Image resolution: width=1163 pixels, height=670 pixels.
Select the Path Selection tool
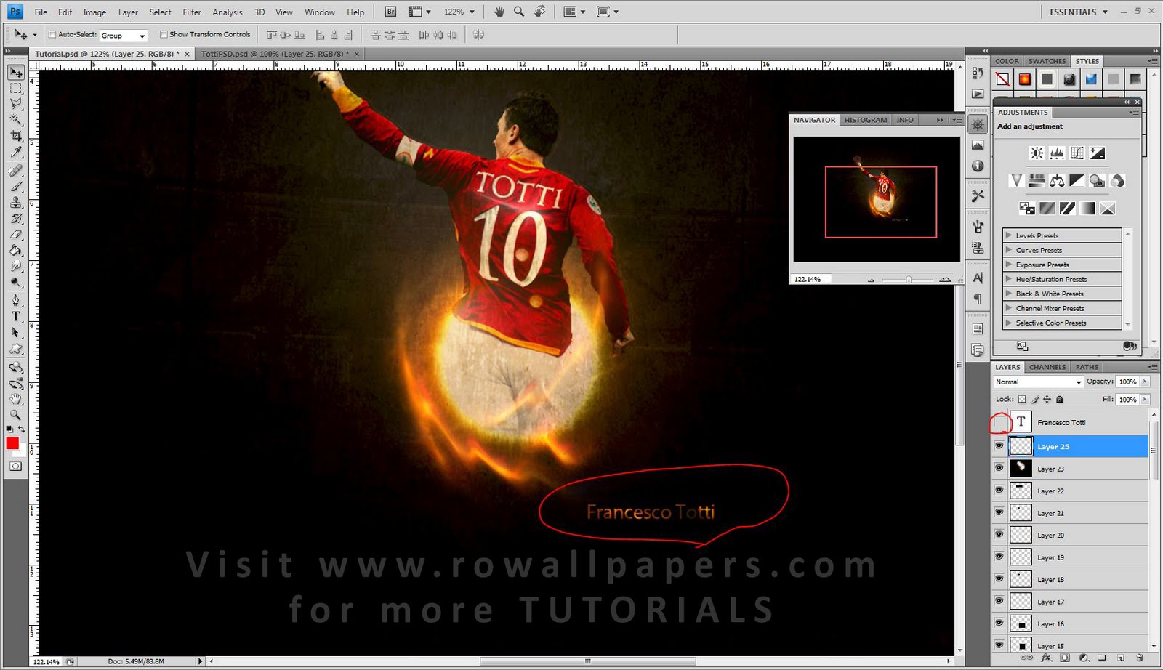(16, 333)
